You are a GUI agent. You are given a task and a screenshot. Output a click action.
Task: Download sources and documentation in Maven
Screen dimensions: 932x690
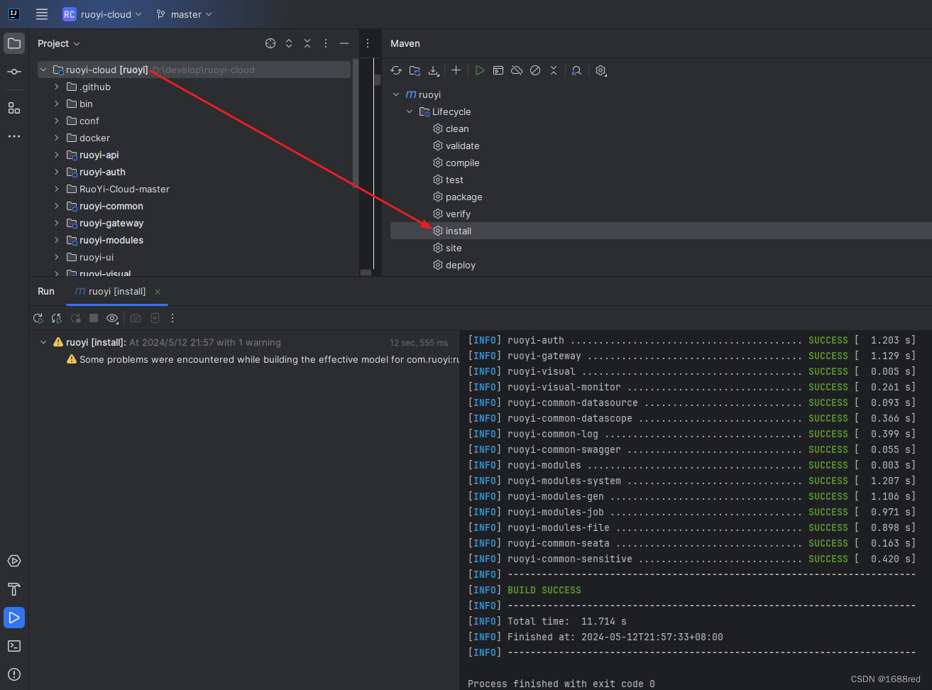pos(434,70)
